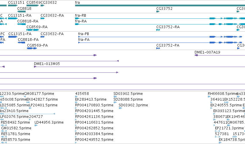Click the RH66608.5prime EST glyph
The image size is (245, 144).
(x=209, y=97)
